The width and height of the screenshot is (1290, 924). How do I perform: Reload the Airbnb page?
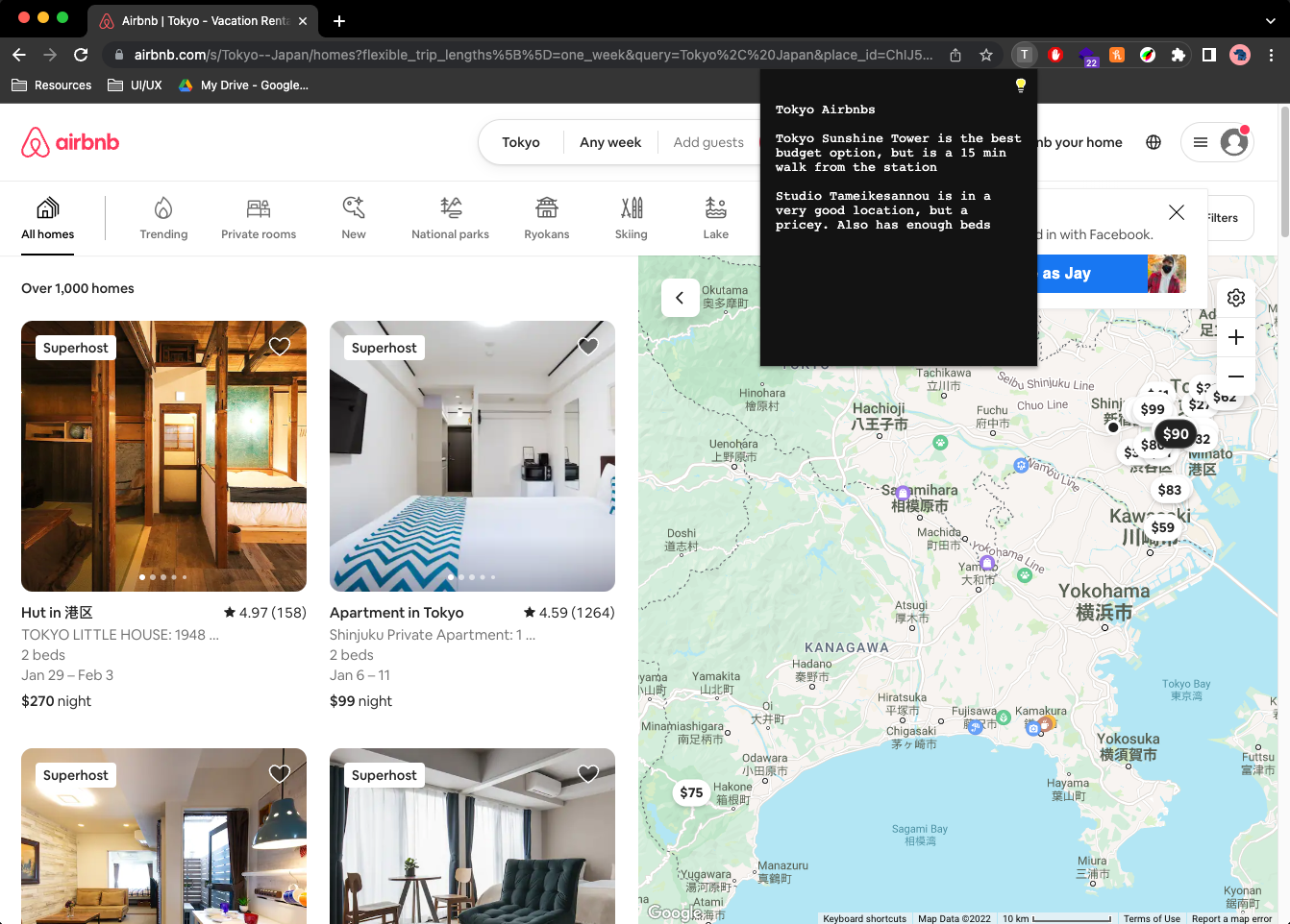[x=81, y=55]
